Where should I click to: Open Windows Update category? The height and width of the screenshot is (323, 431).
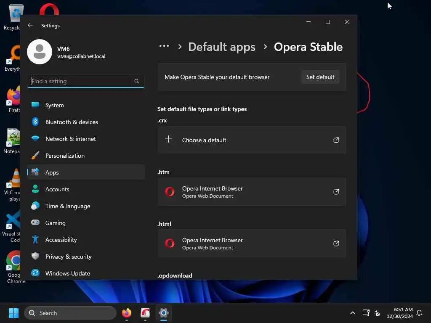click(x=86, y=273)
